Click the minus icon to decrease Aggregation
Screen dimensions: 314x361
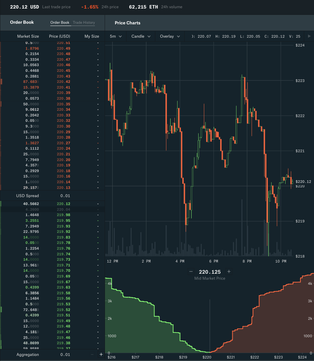(92, 354)
